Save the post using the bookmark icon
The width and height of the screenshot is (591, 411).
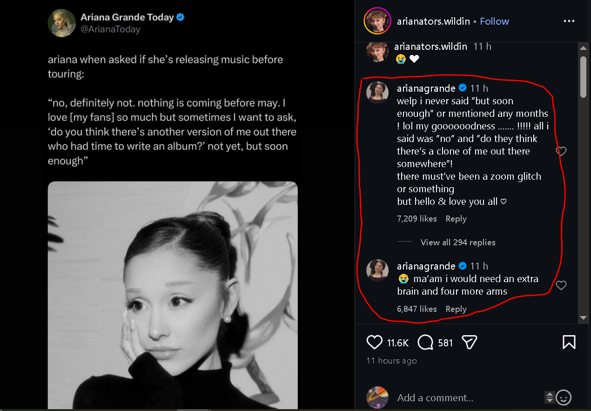[569, 342]
